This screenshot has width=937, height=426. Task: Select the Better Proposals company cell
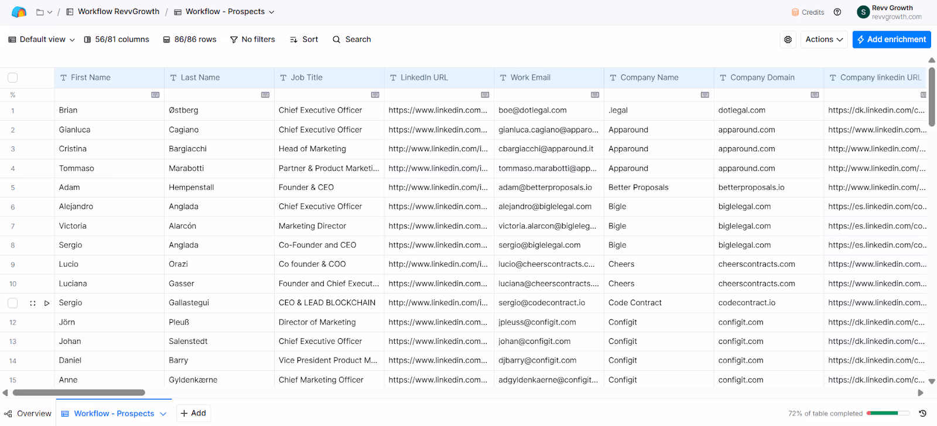pyautogui.click(x=659, y=188)
